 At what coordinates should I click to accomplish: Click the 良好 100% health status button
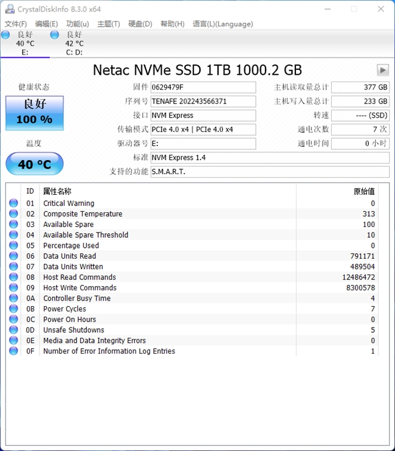point(35,113)
